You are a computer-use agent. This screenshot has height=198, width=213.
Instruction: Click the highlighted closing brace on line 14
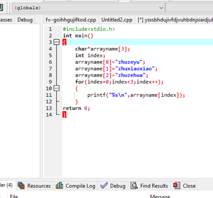(x=64, y=115)
